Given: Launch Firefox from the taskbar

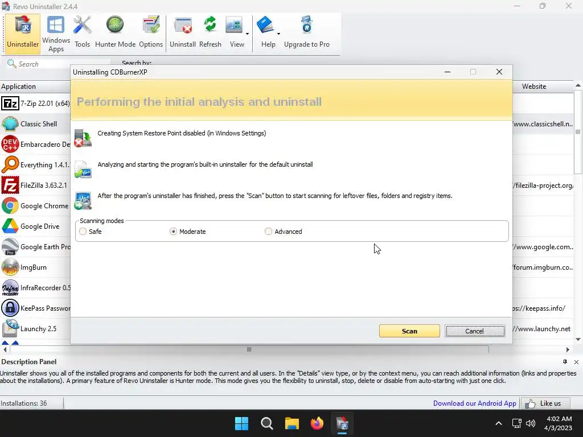Looking at the screenshot, I should click(317, 423).
